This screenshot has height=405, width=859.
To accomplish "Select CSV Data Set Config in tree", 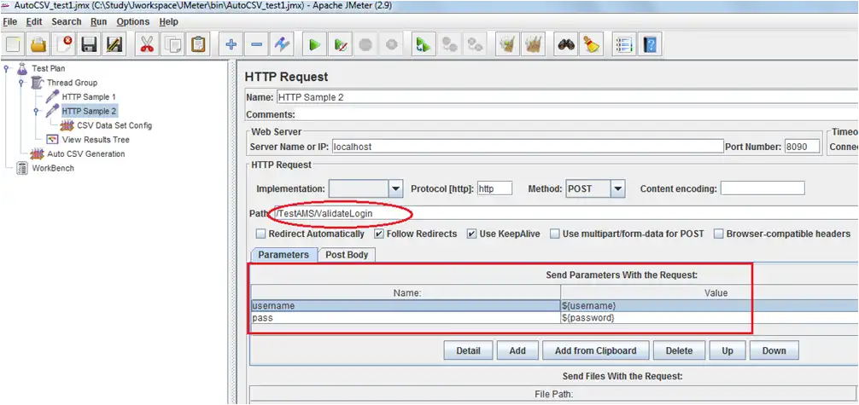I will (x=114, y=125).
